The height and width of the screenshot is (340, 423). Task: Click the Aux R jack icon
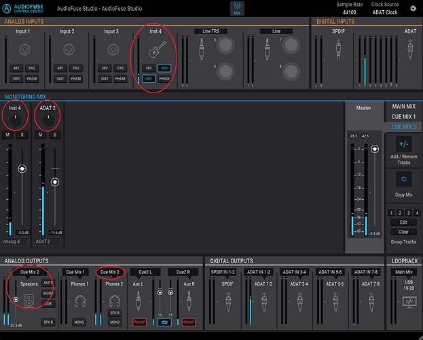click(x=189, y=301)
